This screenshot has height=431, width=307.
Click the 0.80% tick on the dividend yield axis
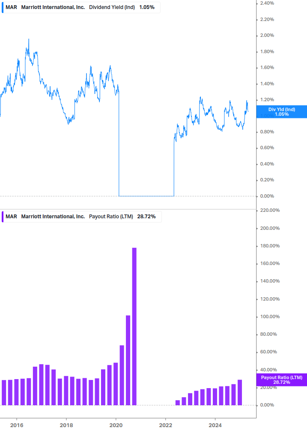[267, 132]
